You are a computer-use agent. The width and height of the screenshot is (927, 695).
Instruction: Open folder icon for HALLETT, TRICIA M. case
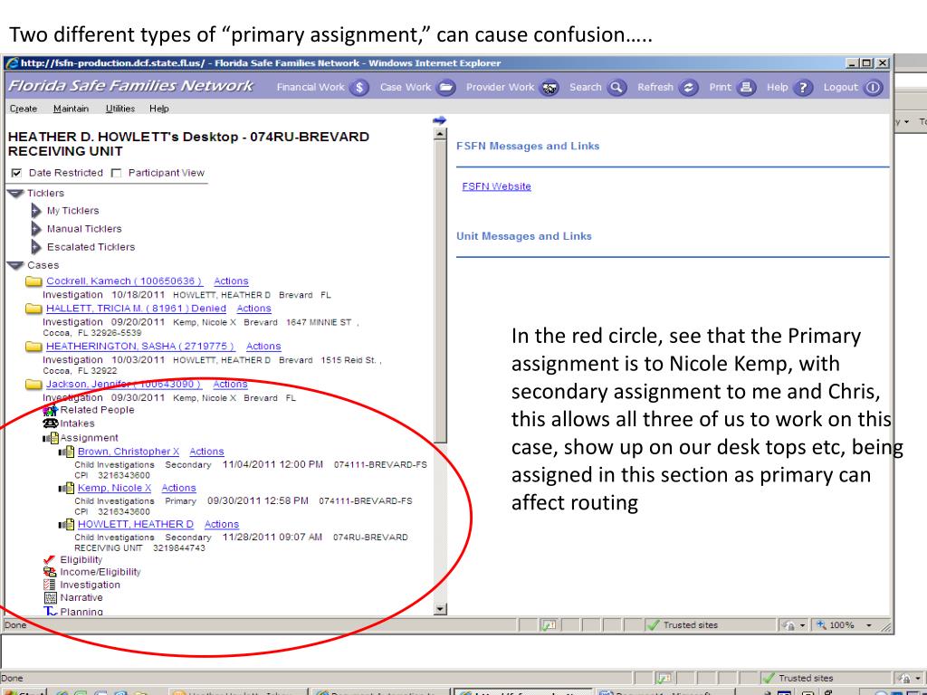(33, 309)
